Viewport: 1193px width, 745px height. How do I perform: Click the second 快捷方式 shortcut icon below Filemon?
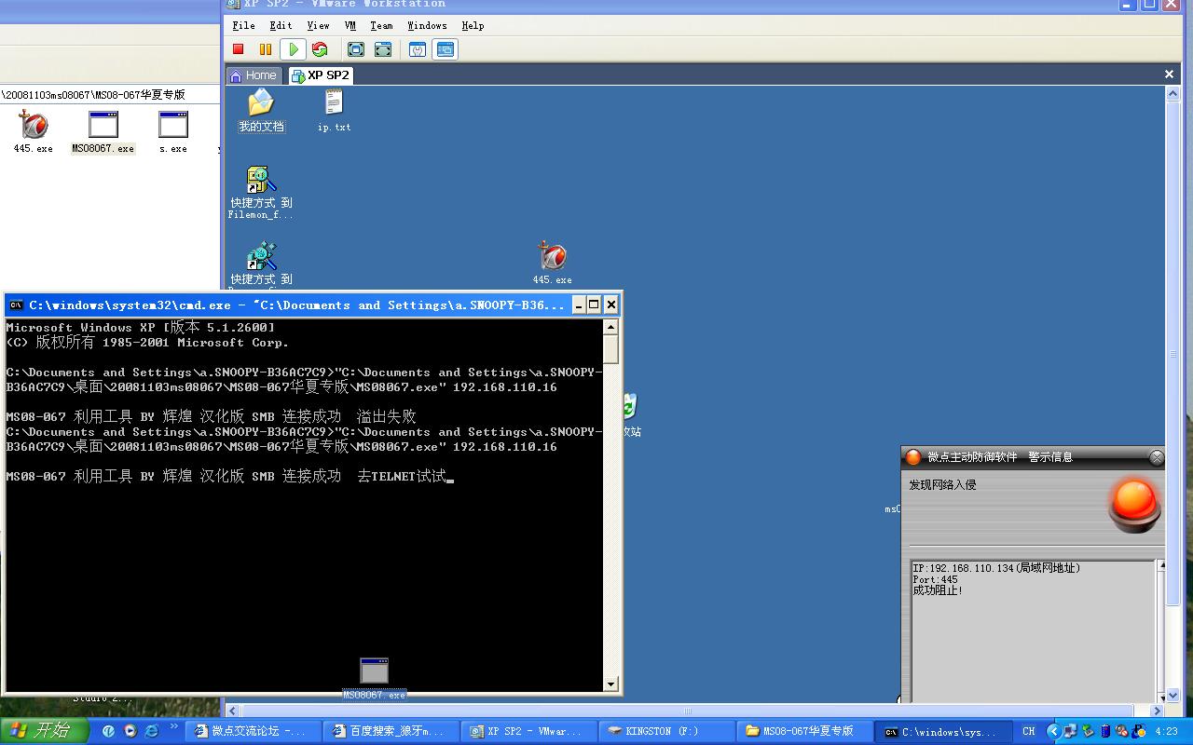261,264
